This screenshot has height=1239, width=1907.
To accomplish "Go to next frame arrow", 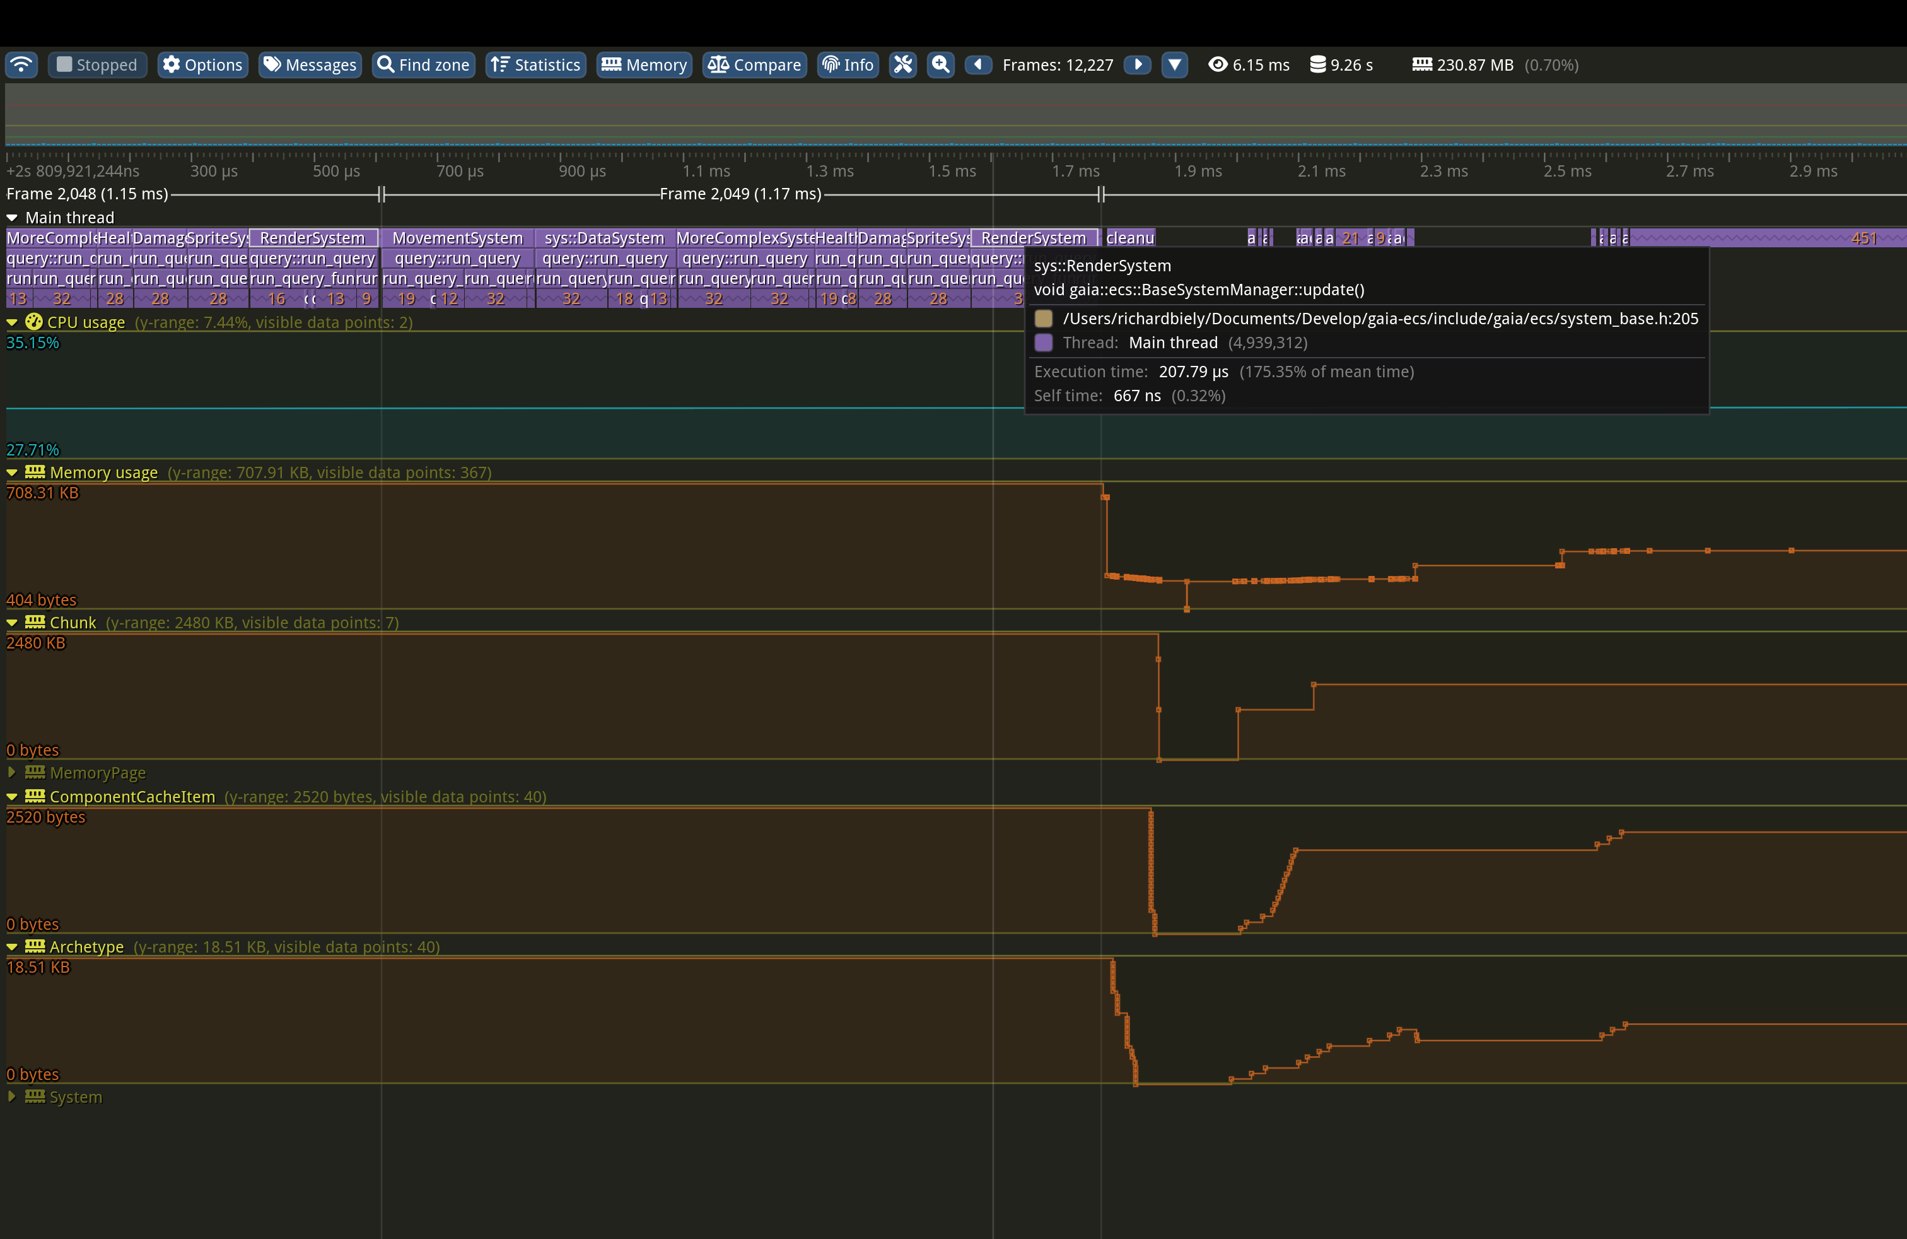I will [1138, 65].
